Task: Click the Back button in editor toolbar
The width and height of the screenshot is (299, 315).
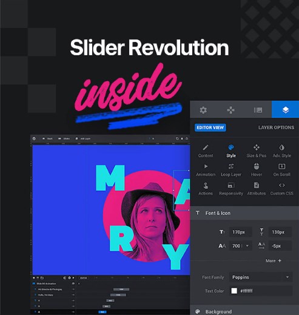Action: pyautogui.click(x=47, y=138)
